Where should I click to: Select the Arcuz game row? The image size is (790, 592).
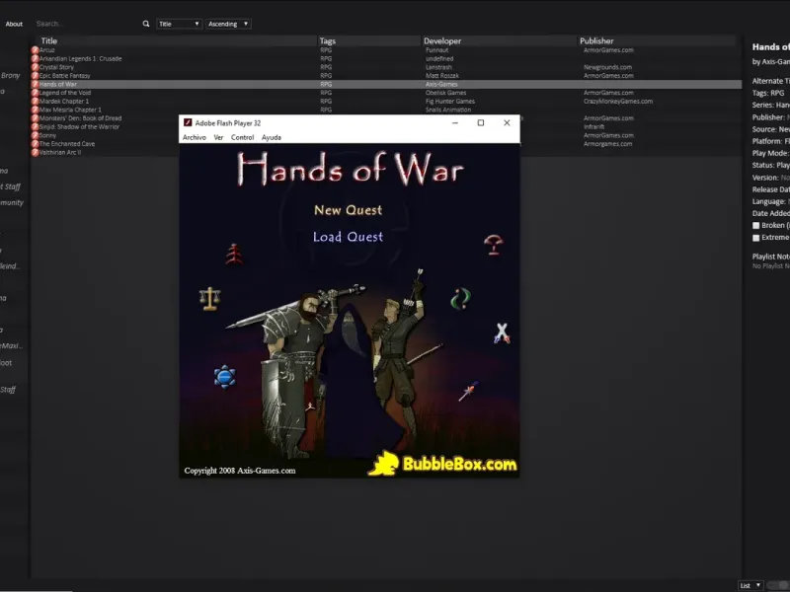(x=386, y=50)
